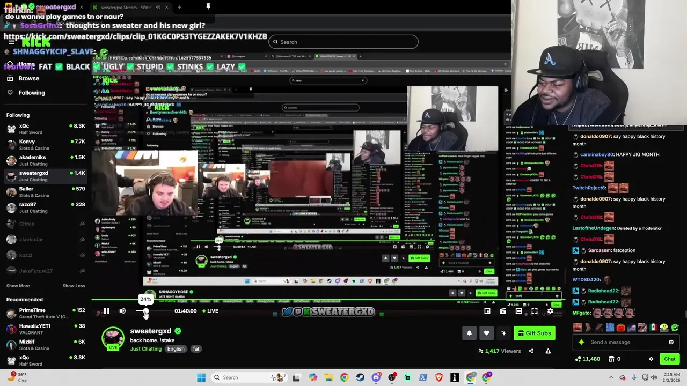Viewport: 687px width, 386px height.
Task: Open Windows Start menu
Action: tap(201, 377)
